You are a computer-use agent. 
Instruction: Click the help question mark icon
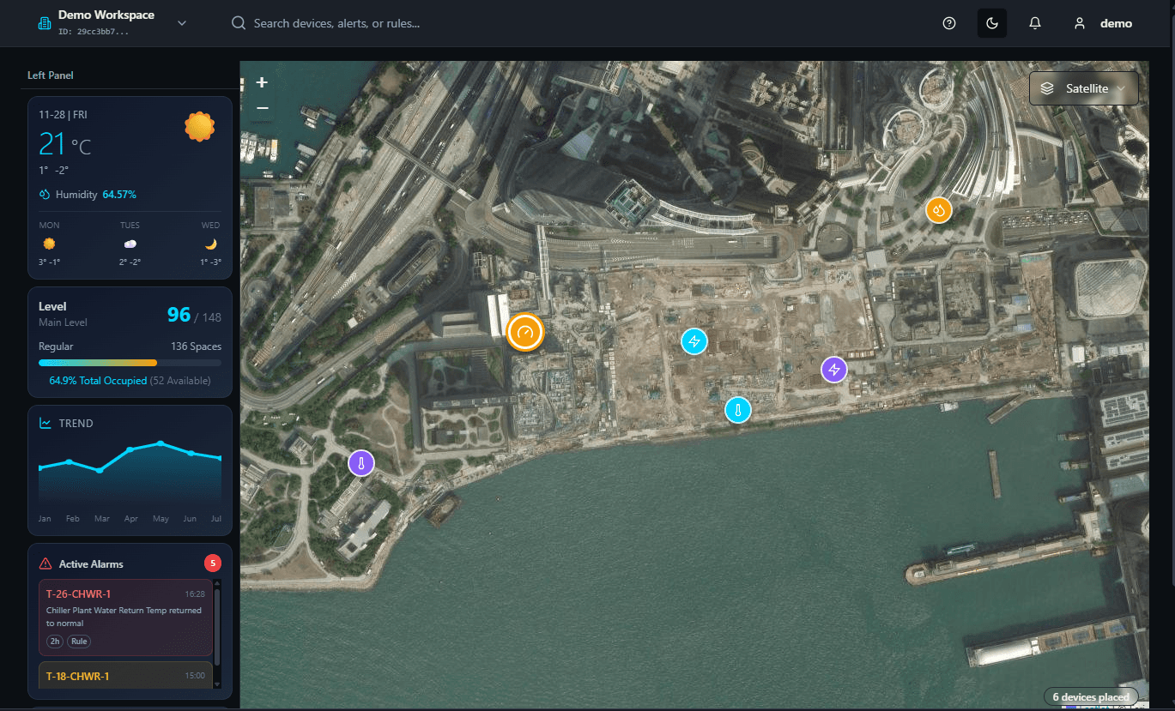tap(948, 23)
